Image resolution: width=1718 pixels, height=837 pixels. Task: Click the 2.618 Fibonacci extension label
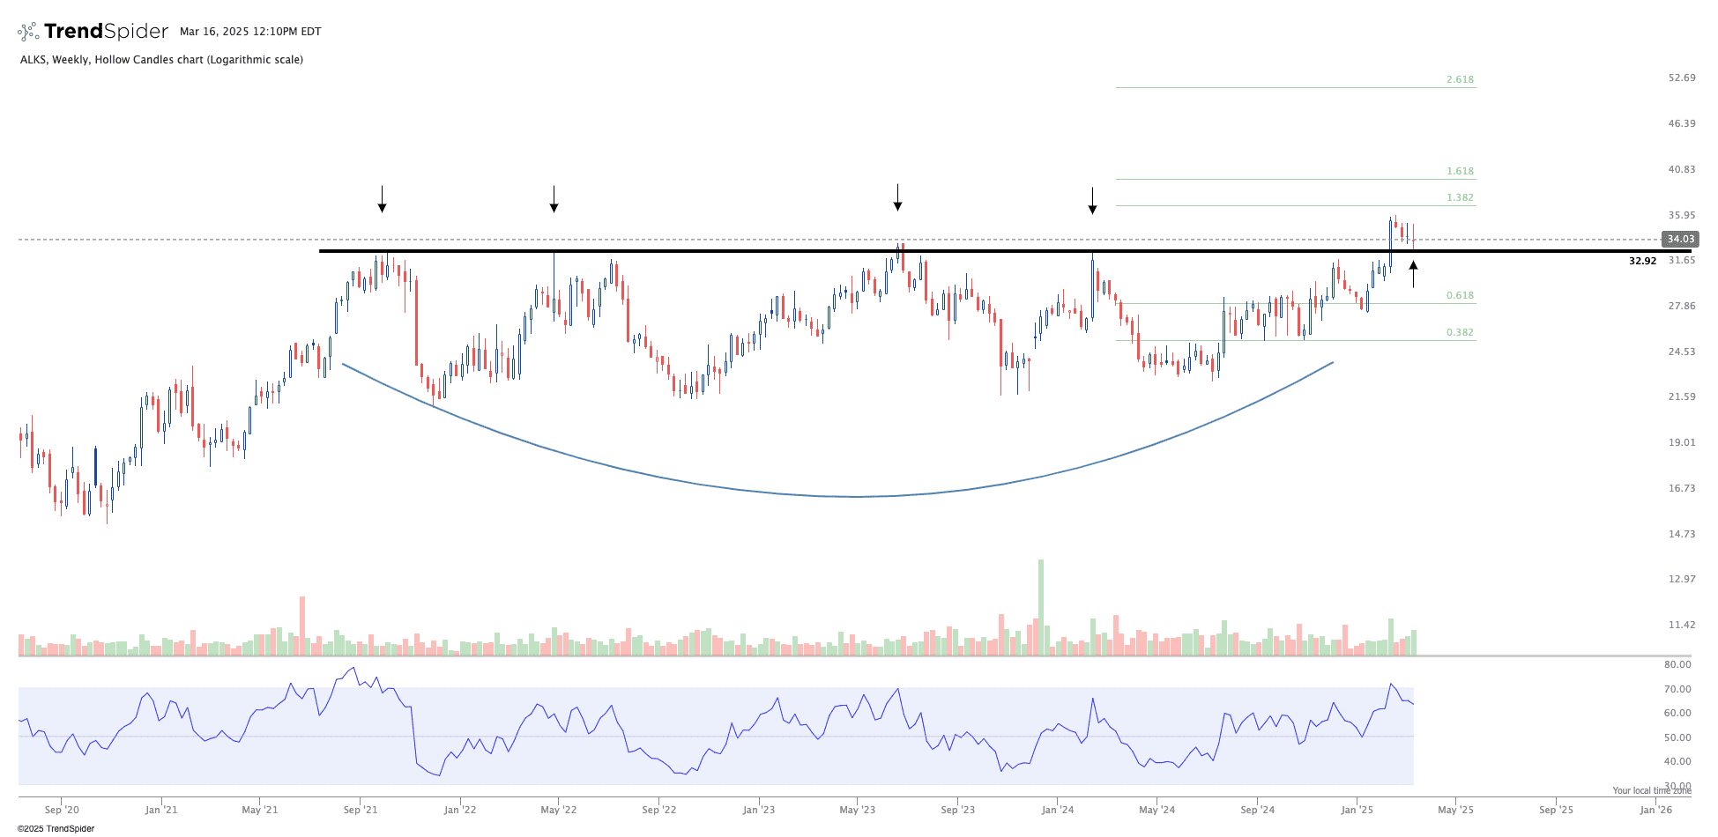point(1460,79)
